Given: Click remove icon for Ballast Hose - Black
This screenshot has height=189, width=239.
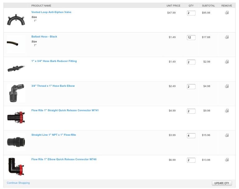Looking at the screenshot, I should pyautogui.click(x=227, y=37).
